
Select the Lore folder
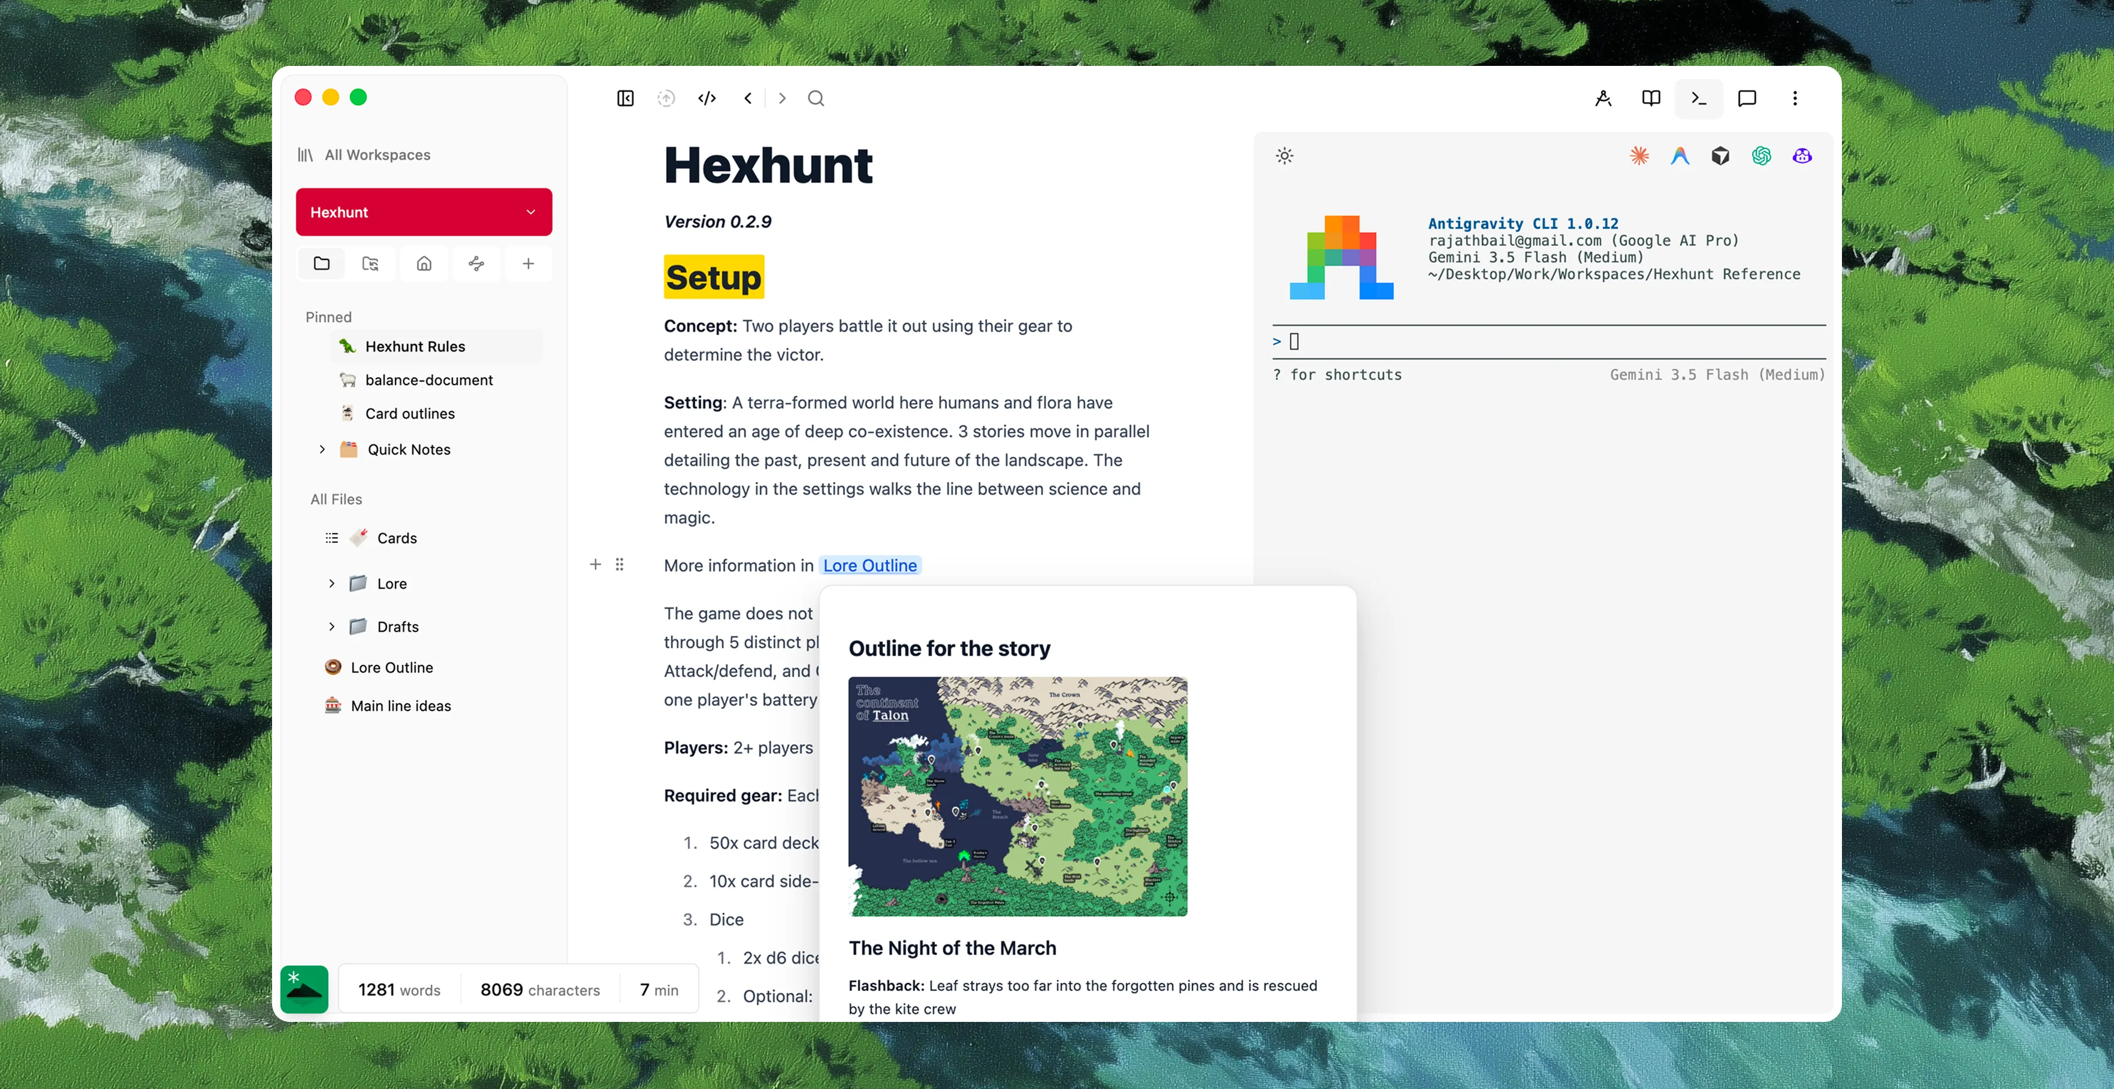(391, 583)
